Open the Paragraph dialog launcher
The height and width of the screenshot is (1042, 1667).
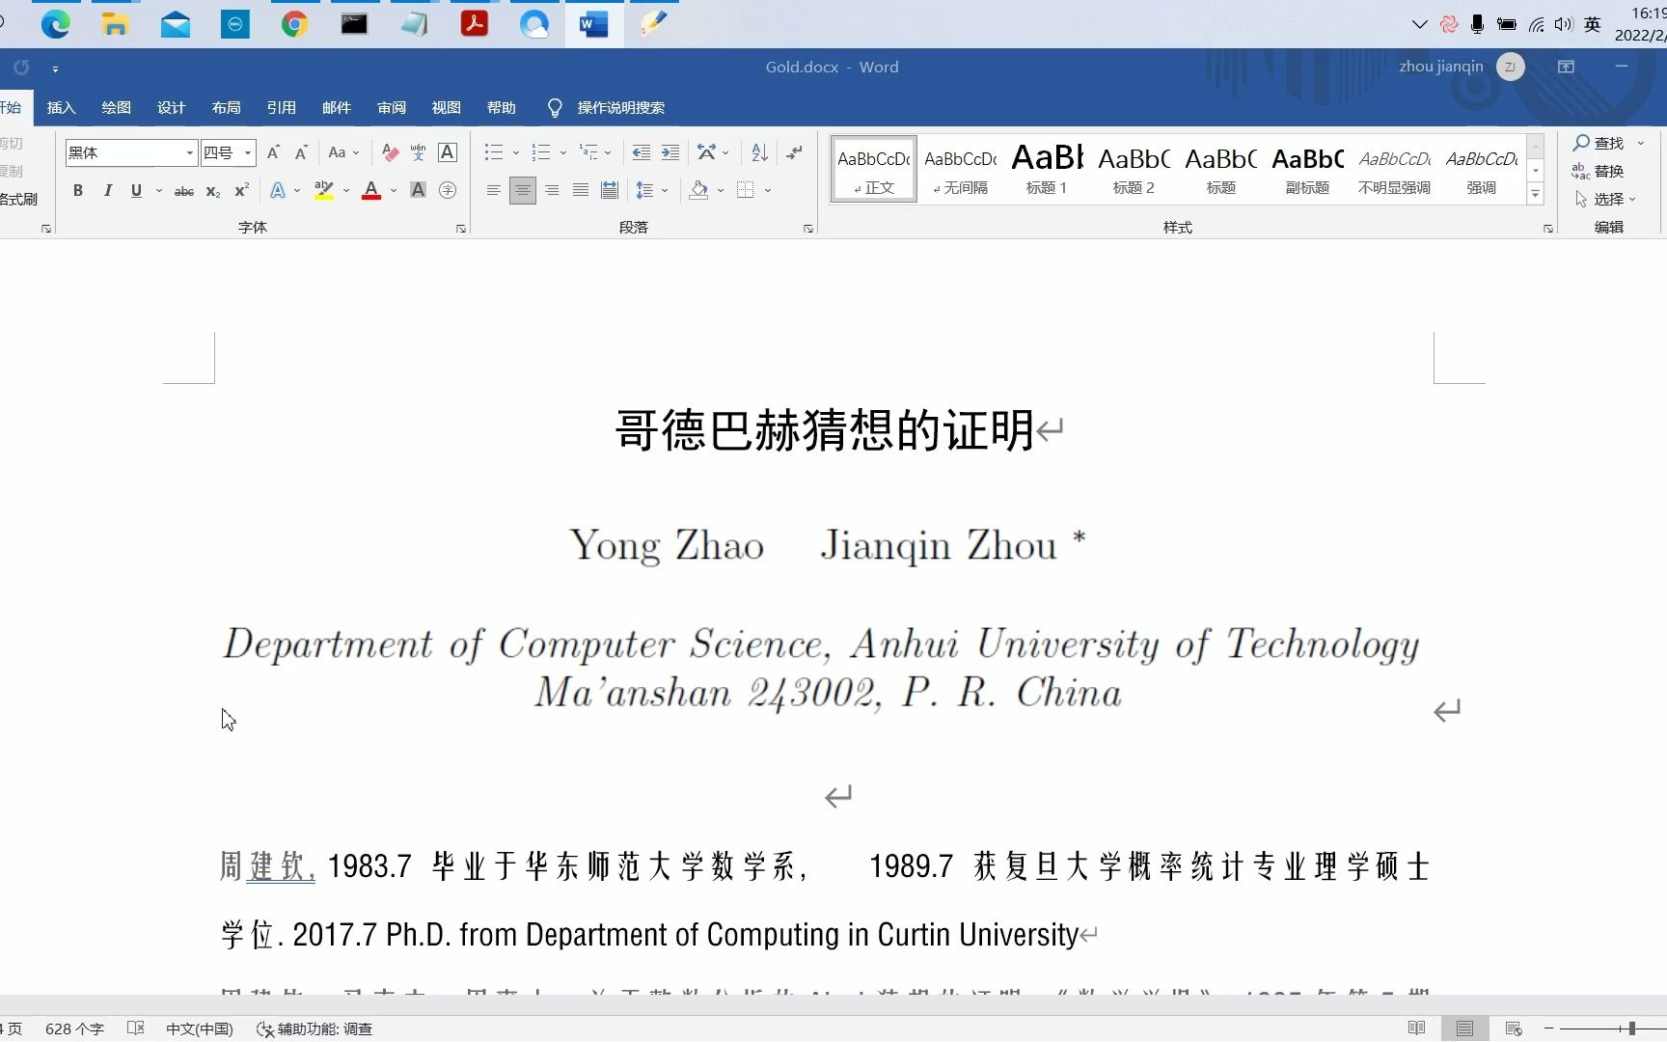pyautogui.click(x=808, y=229)
